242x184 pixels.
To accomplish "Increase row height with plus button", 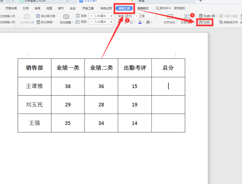I will coord(111,16).
